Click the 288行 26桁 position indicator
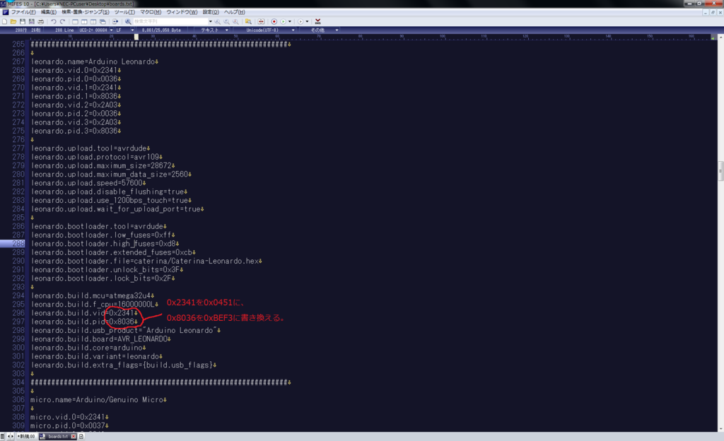 pos(28,30)
